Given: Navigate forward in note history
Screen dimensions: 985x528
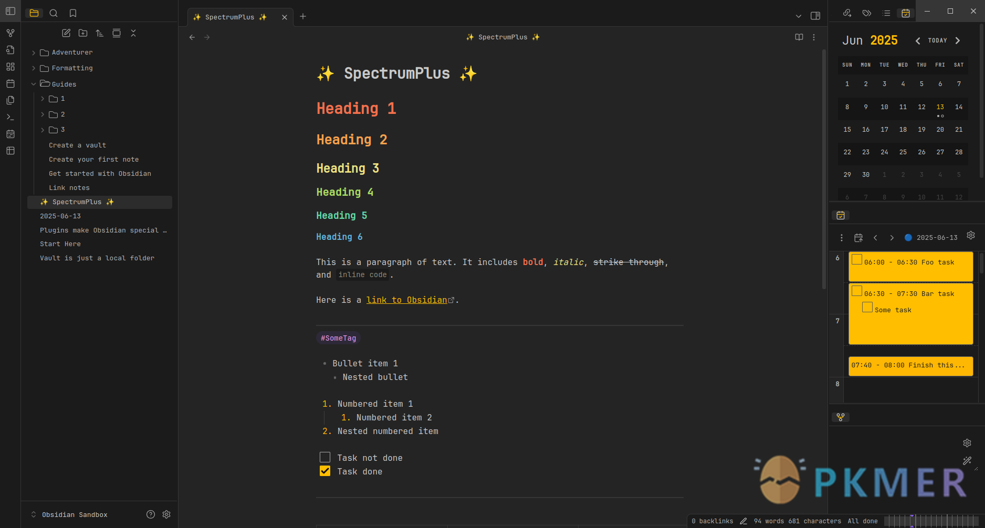Looking at the screenshot, I should coord(207,37).
